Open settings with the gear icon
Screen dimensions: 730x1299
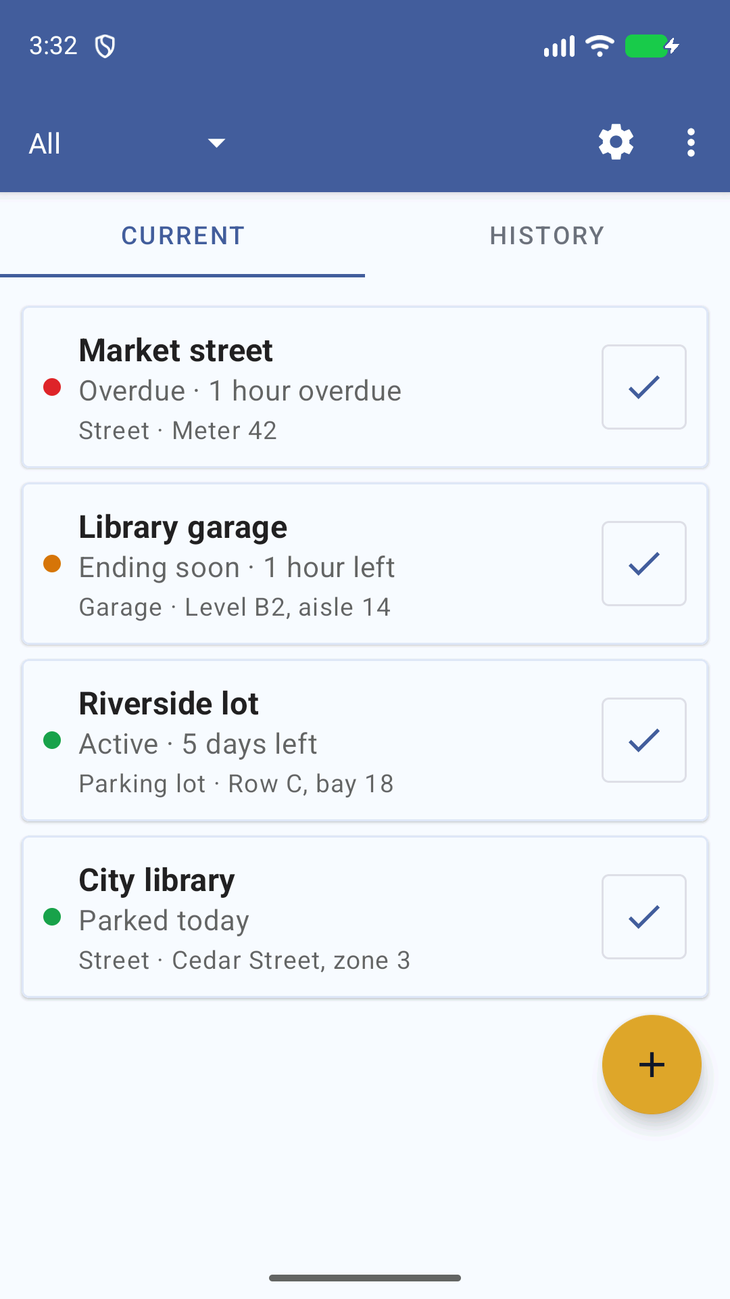(616, 142)
